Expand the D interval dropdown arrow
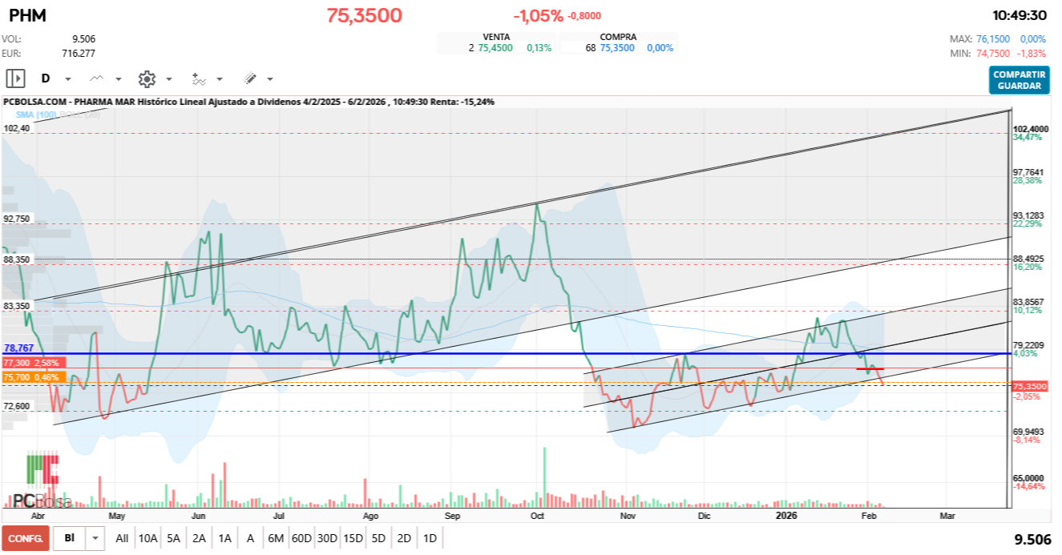Viewport: 1062px width, 555px height. tap(68, 79)
